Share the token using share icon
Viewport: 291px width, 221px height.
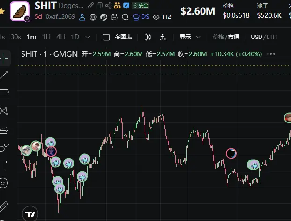click(108, 5)
